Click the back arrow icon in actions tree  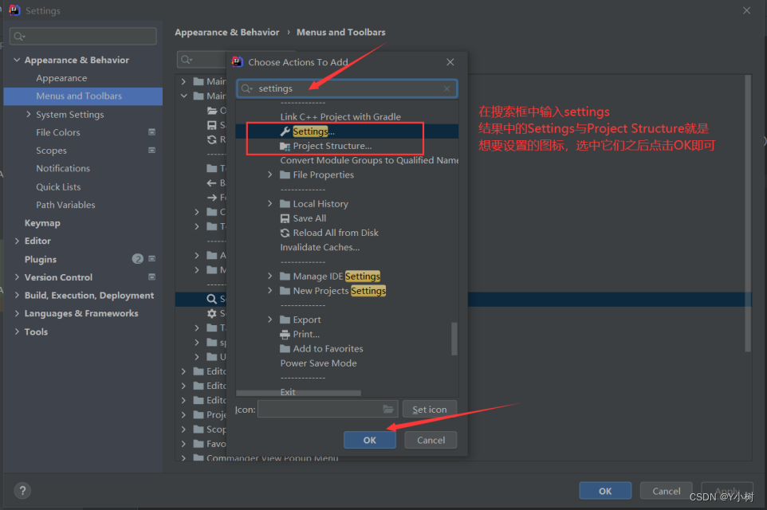211,182
